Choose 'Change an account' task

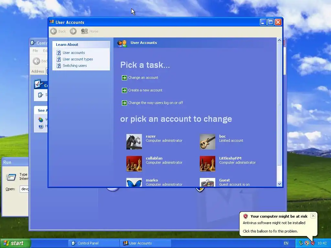[x=143, y=77]
